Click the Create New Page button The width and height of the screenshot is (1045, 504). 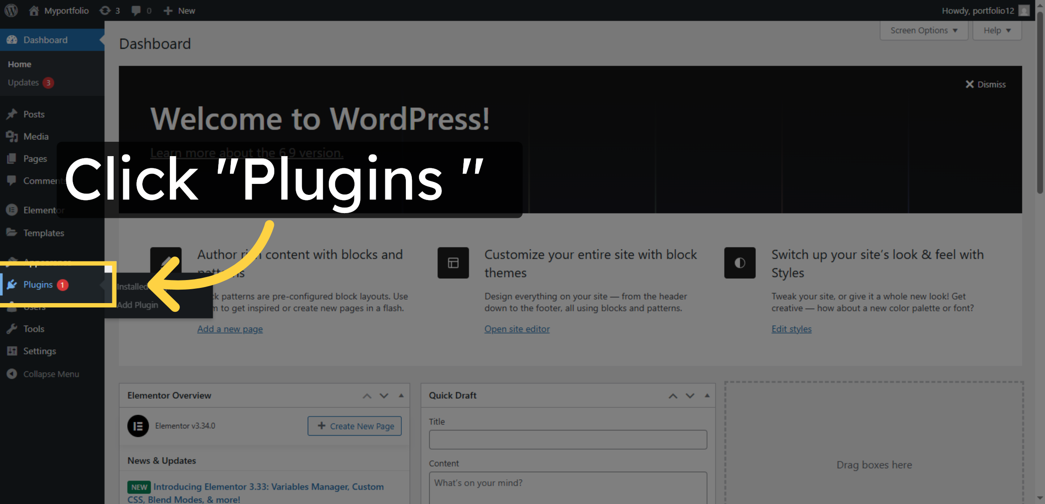(x=354, y=426)
